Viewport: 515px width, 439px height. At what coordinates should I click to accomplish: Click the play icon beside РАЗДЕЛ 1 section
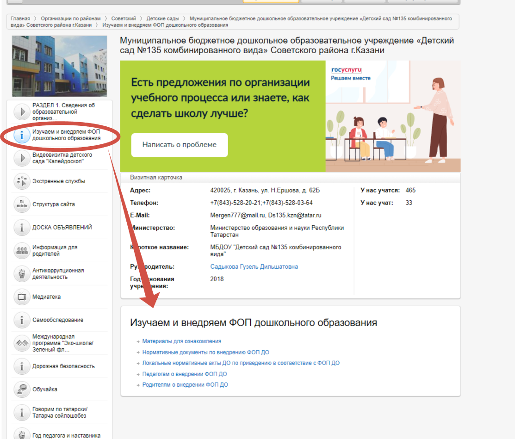click(x=22, y=112)
